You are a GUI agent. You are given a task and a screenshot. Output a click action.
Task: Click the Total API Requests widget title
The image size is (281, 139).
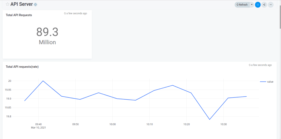19,15
